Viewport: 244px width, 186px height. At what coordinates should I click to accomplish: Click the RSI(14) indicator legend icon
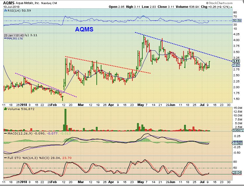click(6, 10)
